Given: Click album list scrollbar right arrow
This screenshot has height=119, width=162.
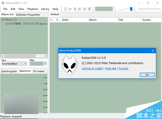Looking at the screenshot, I should [x=46, y=56].
